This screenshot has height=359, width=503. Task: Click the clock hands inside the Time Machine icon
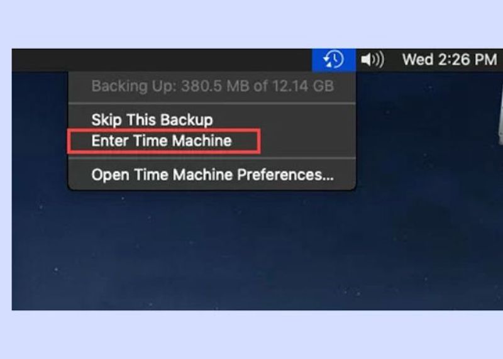(x=335, y=58)
